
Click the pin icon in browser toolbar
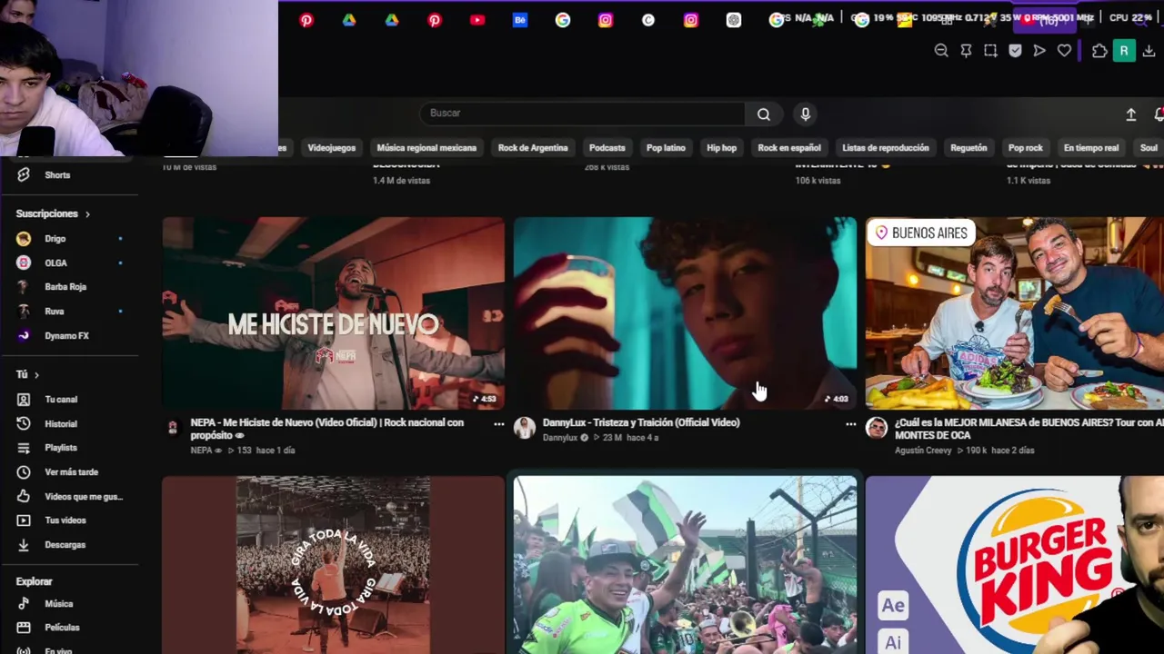pyautogui.click(x=966, y=51)
